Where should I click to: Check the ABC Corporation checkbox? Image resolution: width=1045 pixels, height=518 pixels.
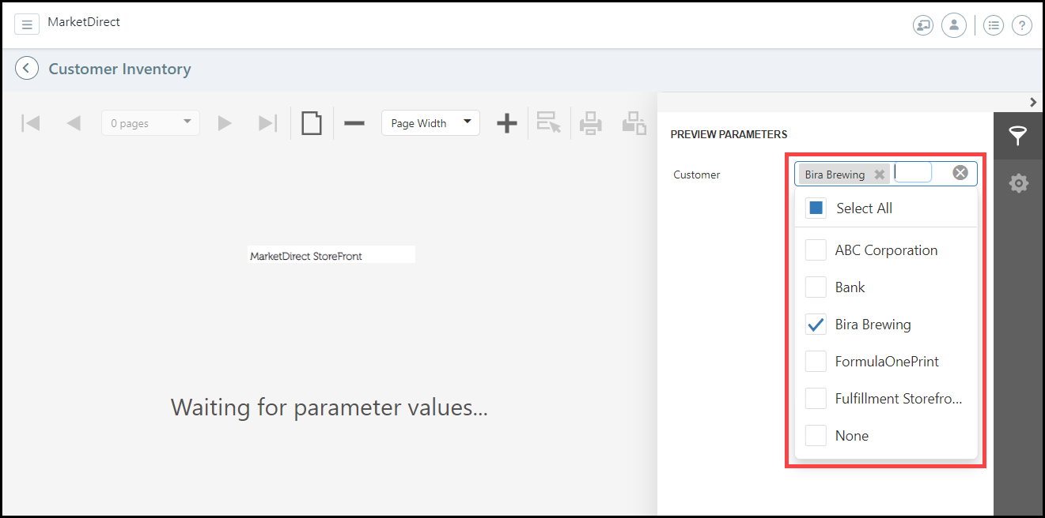point(816,250)
